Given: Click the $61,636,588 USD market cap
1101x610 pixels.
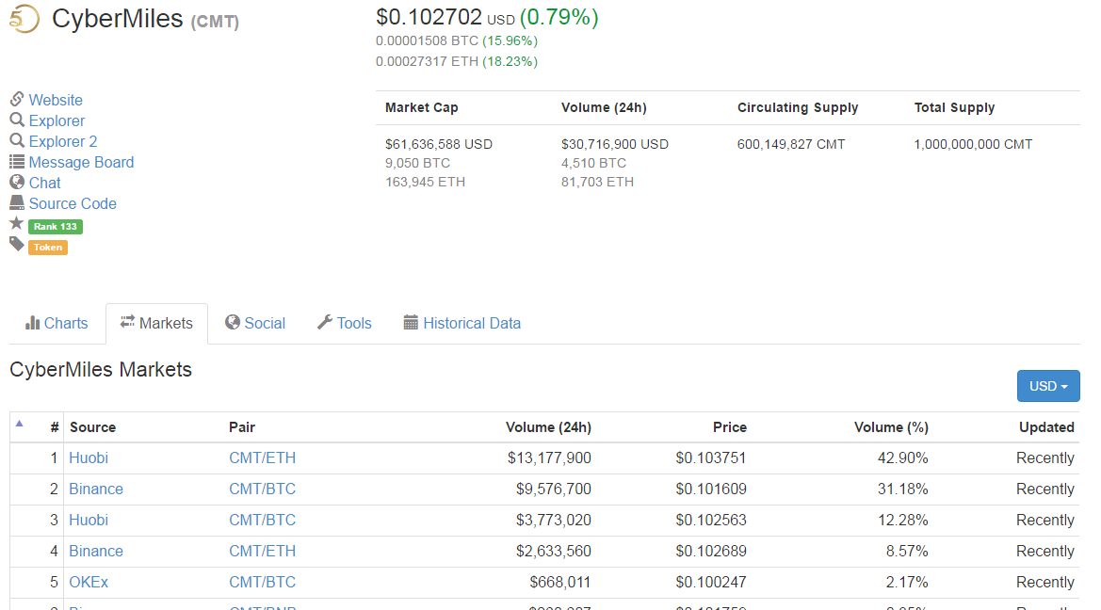Looking at the screenshot, I should coord(439,144).
